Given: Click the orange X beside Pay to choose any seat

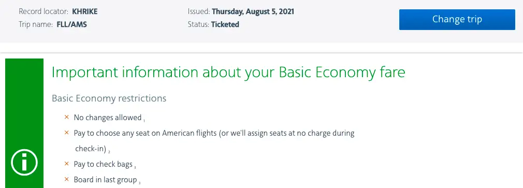Looking at the screenshot, I should click(x=67, y=133).
